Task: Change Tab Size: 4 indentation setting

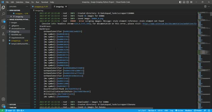Action: (152, 110)
